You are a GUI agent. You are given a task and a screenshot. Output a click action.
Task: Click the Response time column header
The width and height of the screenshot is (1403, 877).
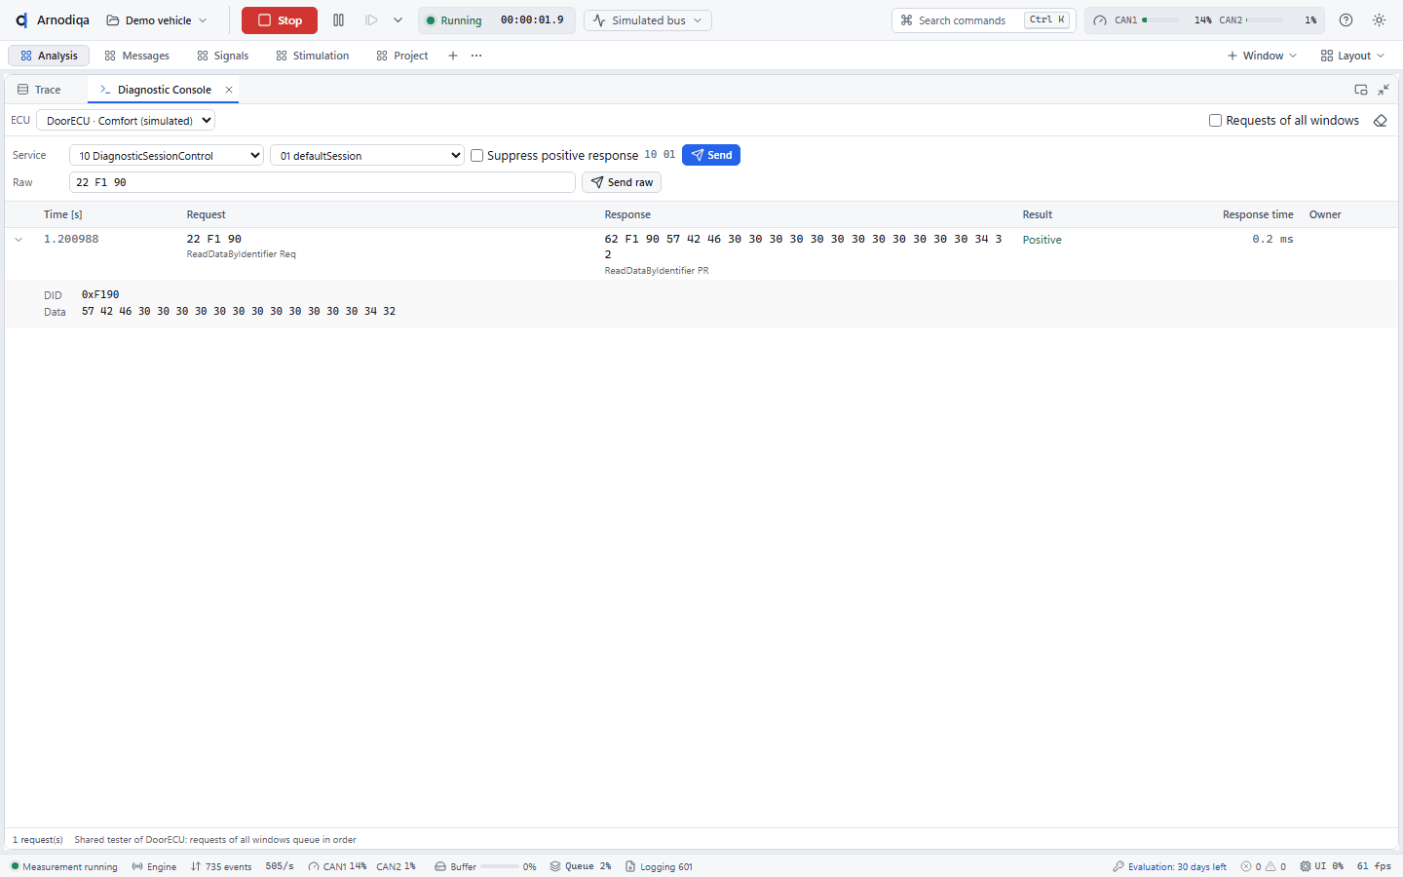pos(1258,214)
